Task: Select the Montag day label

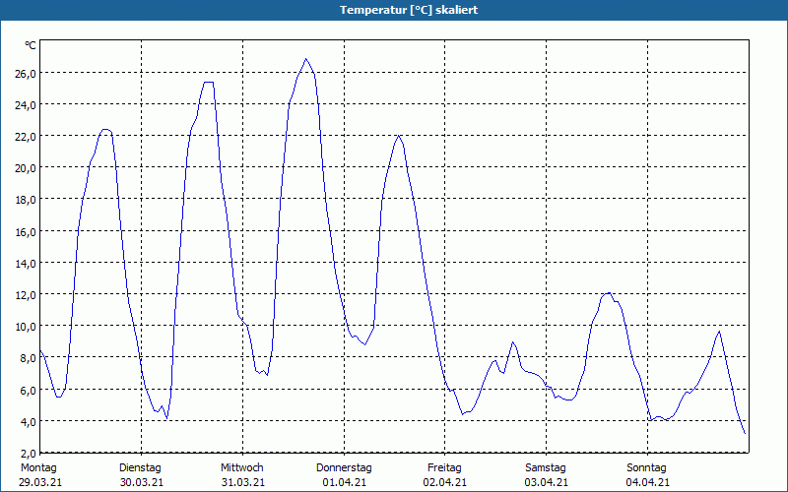Action: pos(38,467)
